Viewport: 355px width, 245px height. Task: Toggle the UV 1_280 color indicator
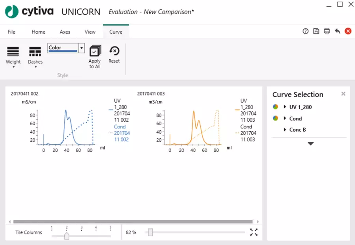(x=275, y=107)
